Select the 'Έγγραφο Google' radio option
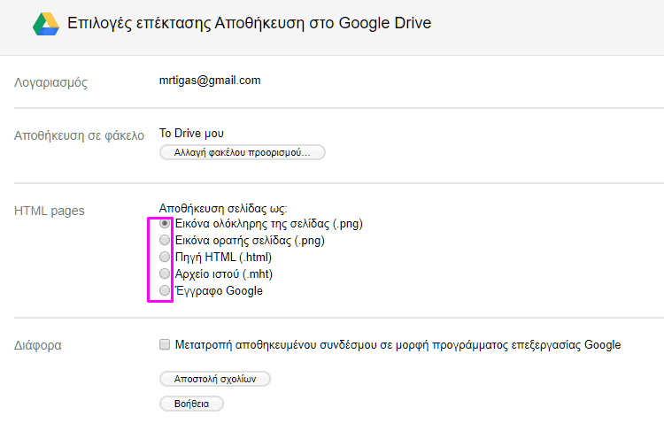 165,290
